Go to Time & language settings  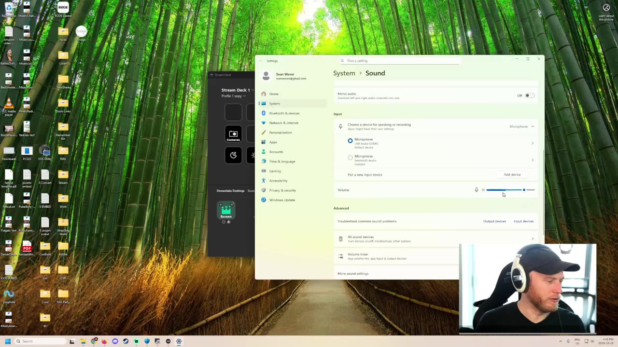pyautogui.click(x=293, y=161)
